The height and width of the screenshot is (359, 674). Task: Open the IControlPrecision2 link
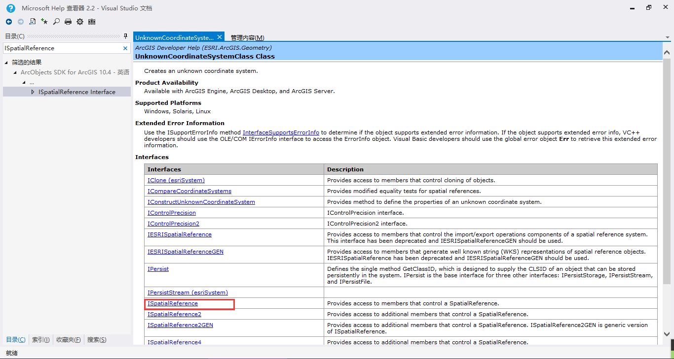tap(173, 224)
